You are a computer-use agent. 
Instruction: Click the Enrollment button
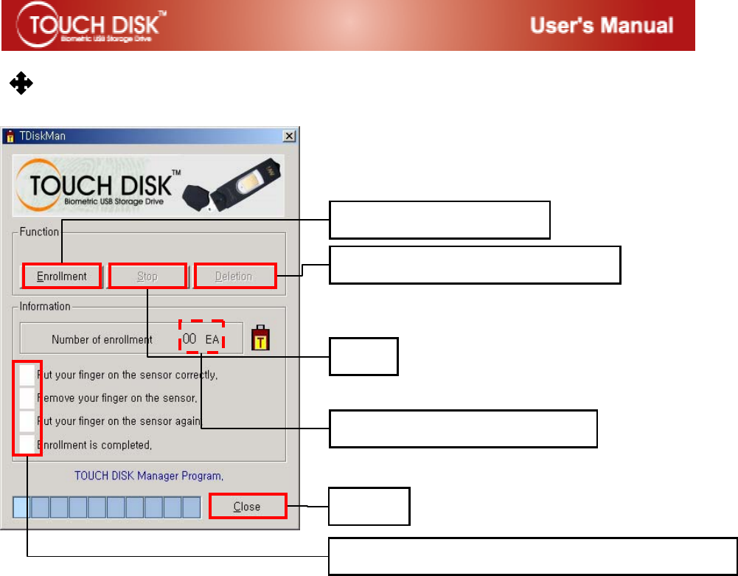point(62,276)
